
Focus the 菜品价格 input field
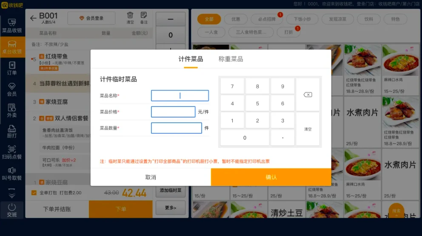(x=173, y=112)
